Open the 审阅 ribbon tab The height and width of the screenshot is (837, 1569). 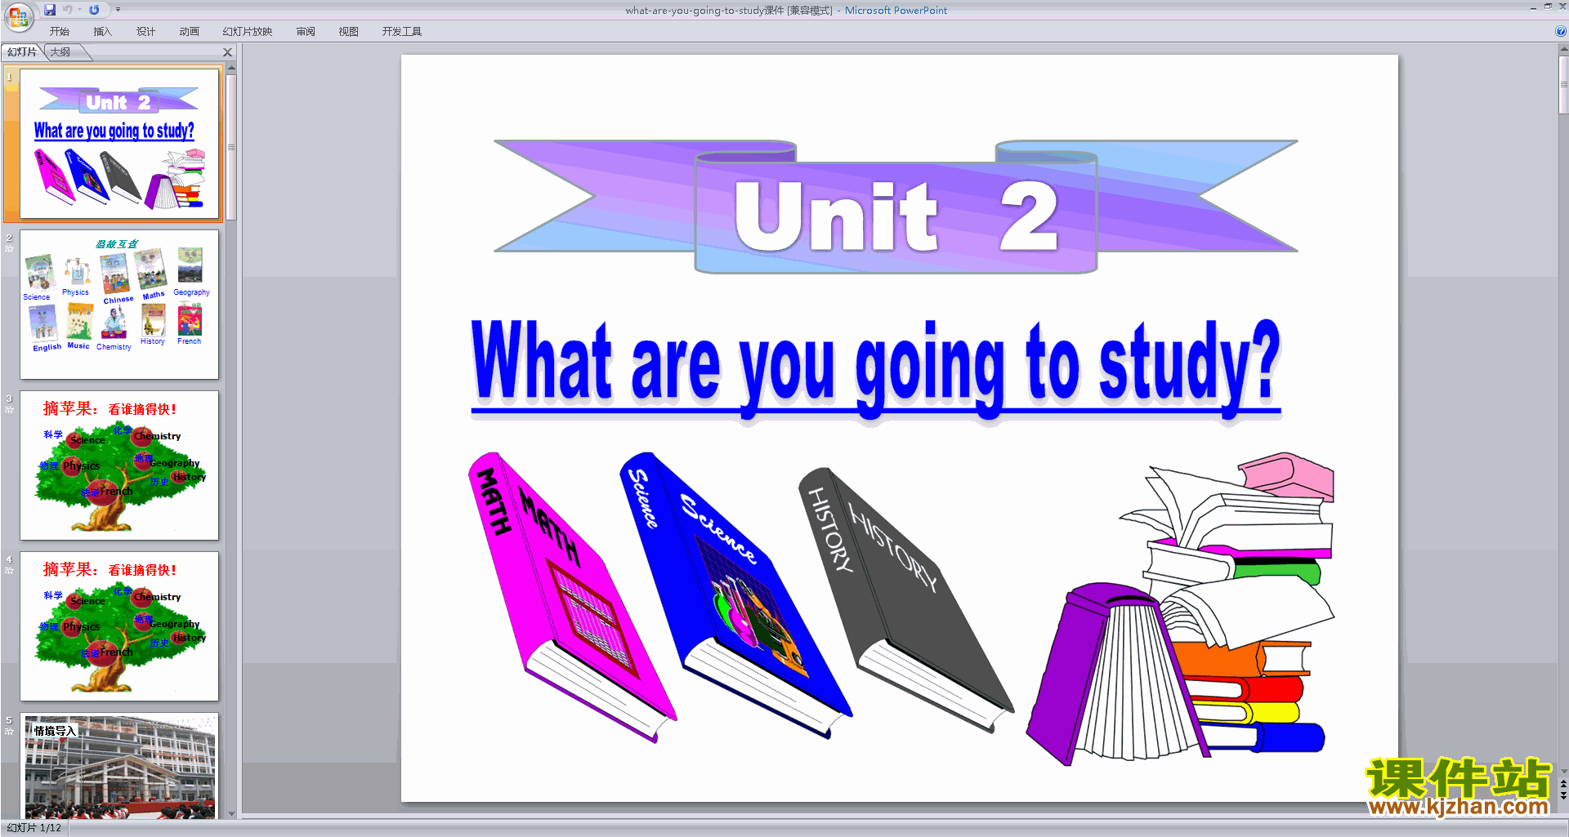tap(306, 31)
